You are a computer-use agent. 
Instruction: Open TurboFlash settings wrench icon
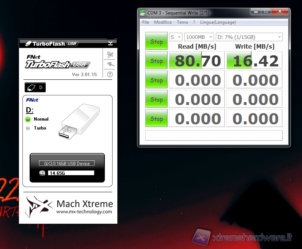(110, 55)
